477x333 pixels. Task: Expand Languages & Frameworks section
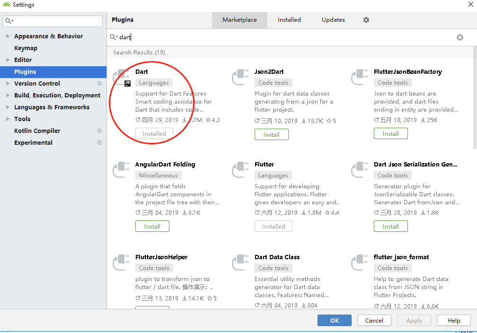pyautogui.click(x=8, y=107)
